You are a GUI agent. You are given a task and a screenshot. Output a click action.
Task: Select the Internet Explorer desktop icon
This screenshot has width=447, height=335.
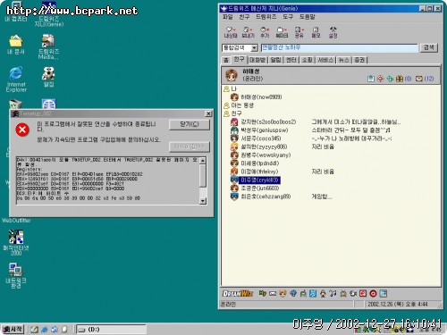(16, 79)
